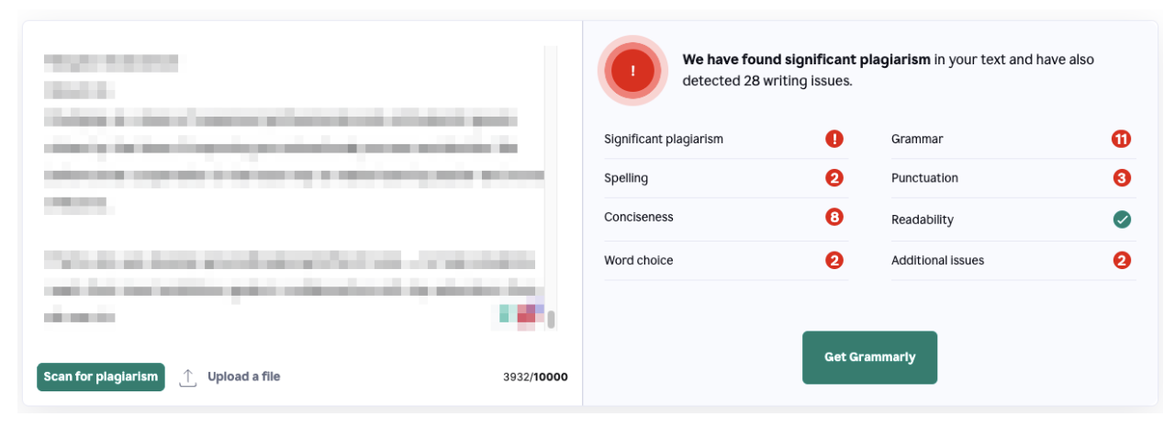
Task: Click the Conciseness issue count badge
Action: 834,218
